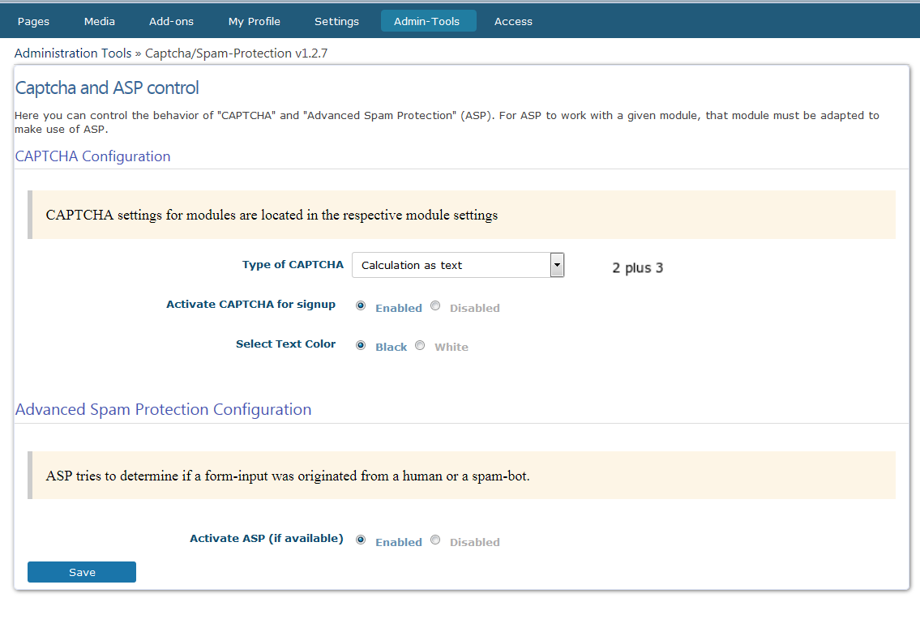
Task: Select Black text color radio
Action: point(361,346)
